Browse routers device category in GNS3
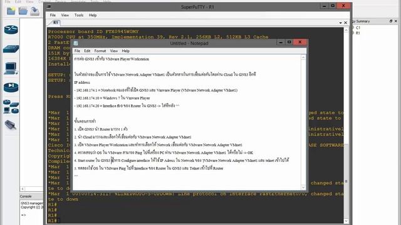This screenshot has width=401, height=225. (11, 29)
